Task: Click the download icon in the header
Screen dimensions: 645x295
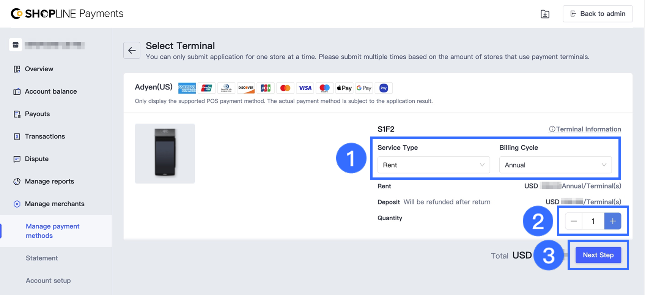Action: [545, 14]
